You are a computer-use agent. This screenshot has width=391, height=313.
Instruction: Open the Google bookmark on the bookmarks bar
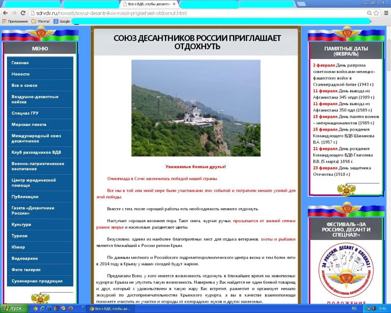(65, 22)
